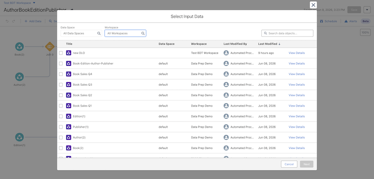Viewport: 374px width, 179px height.
Task: Tick the Book Sales Q1 checkbox
Action: tap(61, 106)
